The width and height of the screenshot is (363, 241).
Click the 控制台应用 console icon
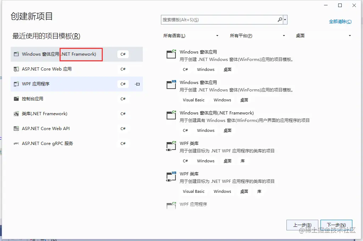tap(16, 99)
